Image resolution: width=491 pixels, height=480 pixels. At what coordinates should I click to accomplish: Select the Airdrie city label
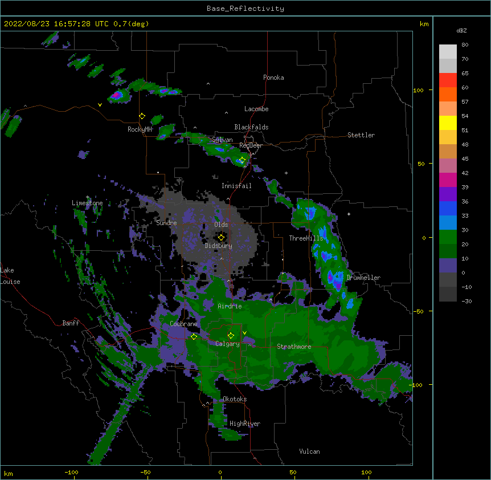230,306
